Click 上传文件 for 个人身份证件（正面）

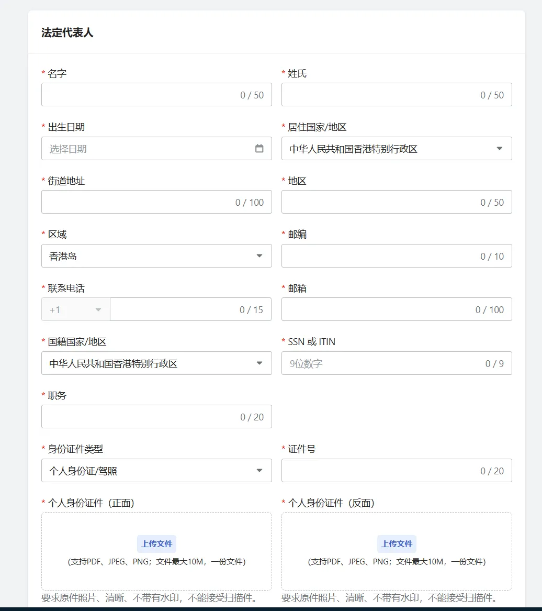pyautogui.click(x=156, y=544)
